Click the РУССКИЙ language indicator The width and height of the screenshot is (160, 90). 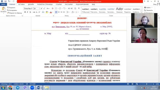click(x=32, y=84)
